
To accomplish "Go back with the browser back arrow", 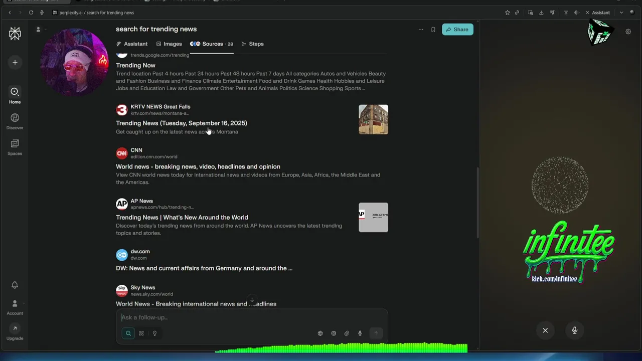I will click(10, 13).
